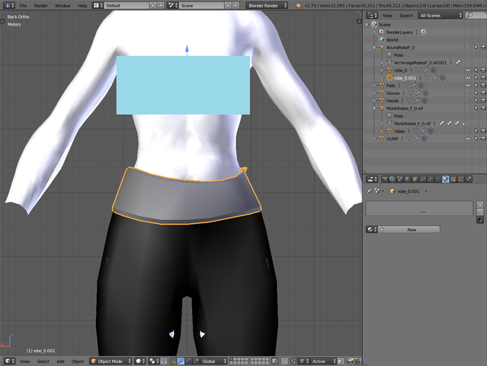
Task: Open the World properties tab
Action: point(406,179)
